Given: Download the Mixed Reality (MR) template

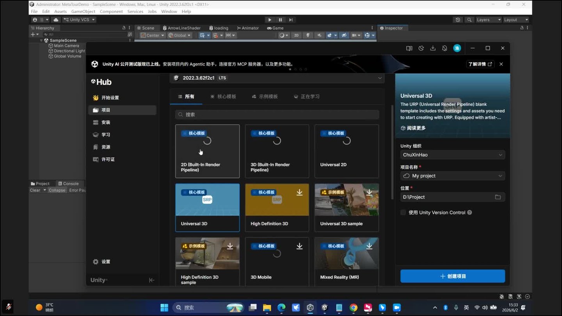Looking at the screenshot, I should (369, 246).
